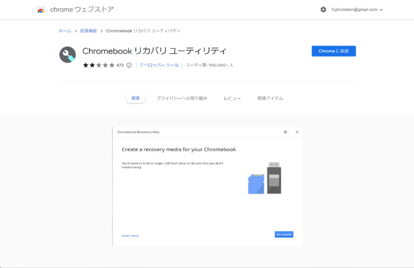Click the USB drive illustration
The height and width of the screenshot is (268, 414).
tap(274, 177)
